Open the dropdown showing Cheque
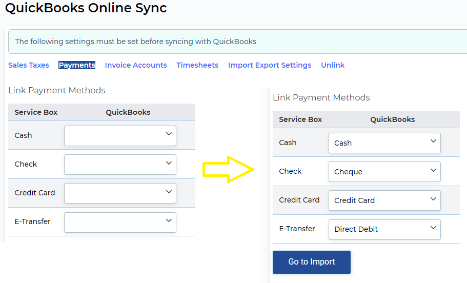 point(384,172)
